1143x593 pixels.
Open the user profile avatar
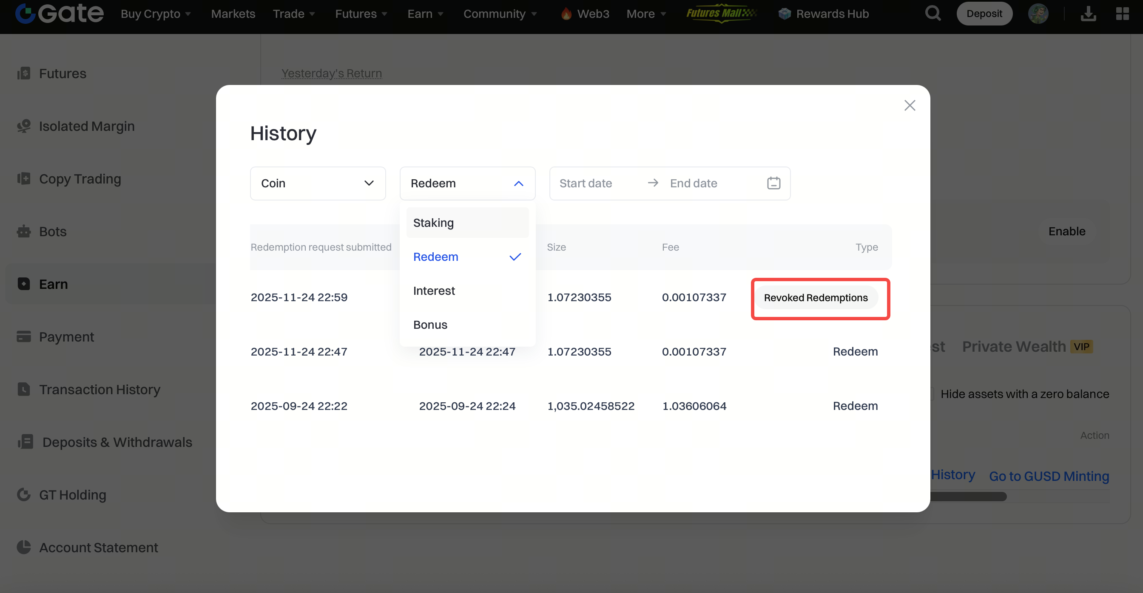coord(1038,14)
